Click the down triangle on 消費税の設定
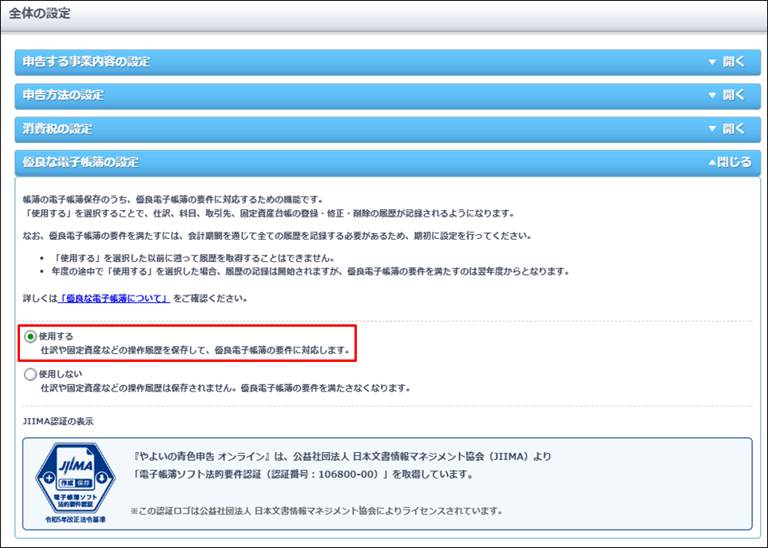Screen dimensions: 768x548 click(x=712, y=129)
